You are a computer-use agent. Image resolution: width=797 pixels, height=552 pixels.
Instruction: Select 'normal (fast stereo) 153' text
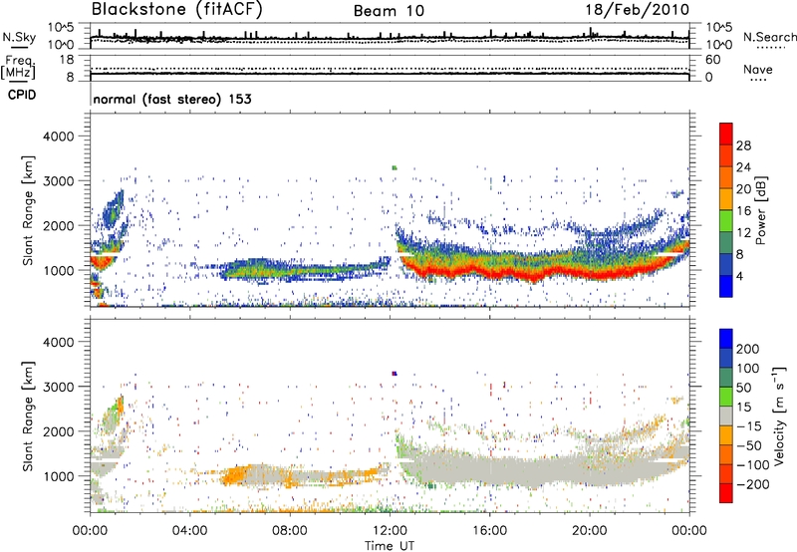coord(172,99)
